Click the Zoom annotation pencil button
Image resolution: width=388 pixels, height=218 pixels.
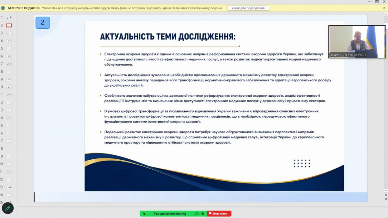click(x=8, y=208)
